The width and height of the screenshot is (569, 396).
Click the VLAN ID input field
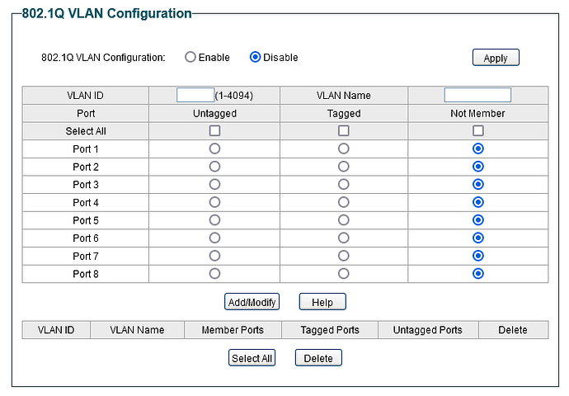tap(195, 95)
